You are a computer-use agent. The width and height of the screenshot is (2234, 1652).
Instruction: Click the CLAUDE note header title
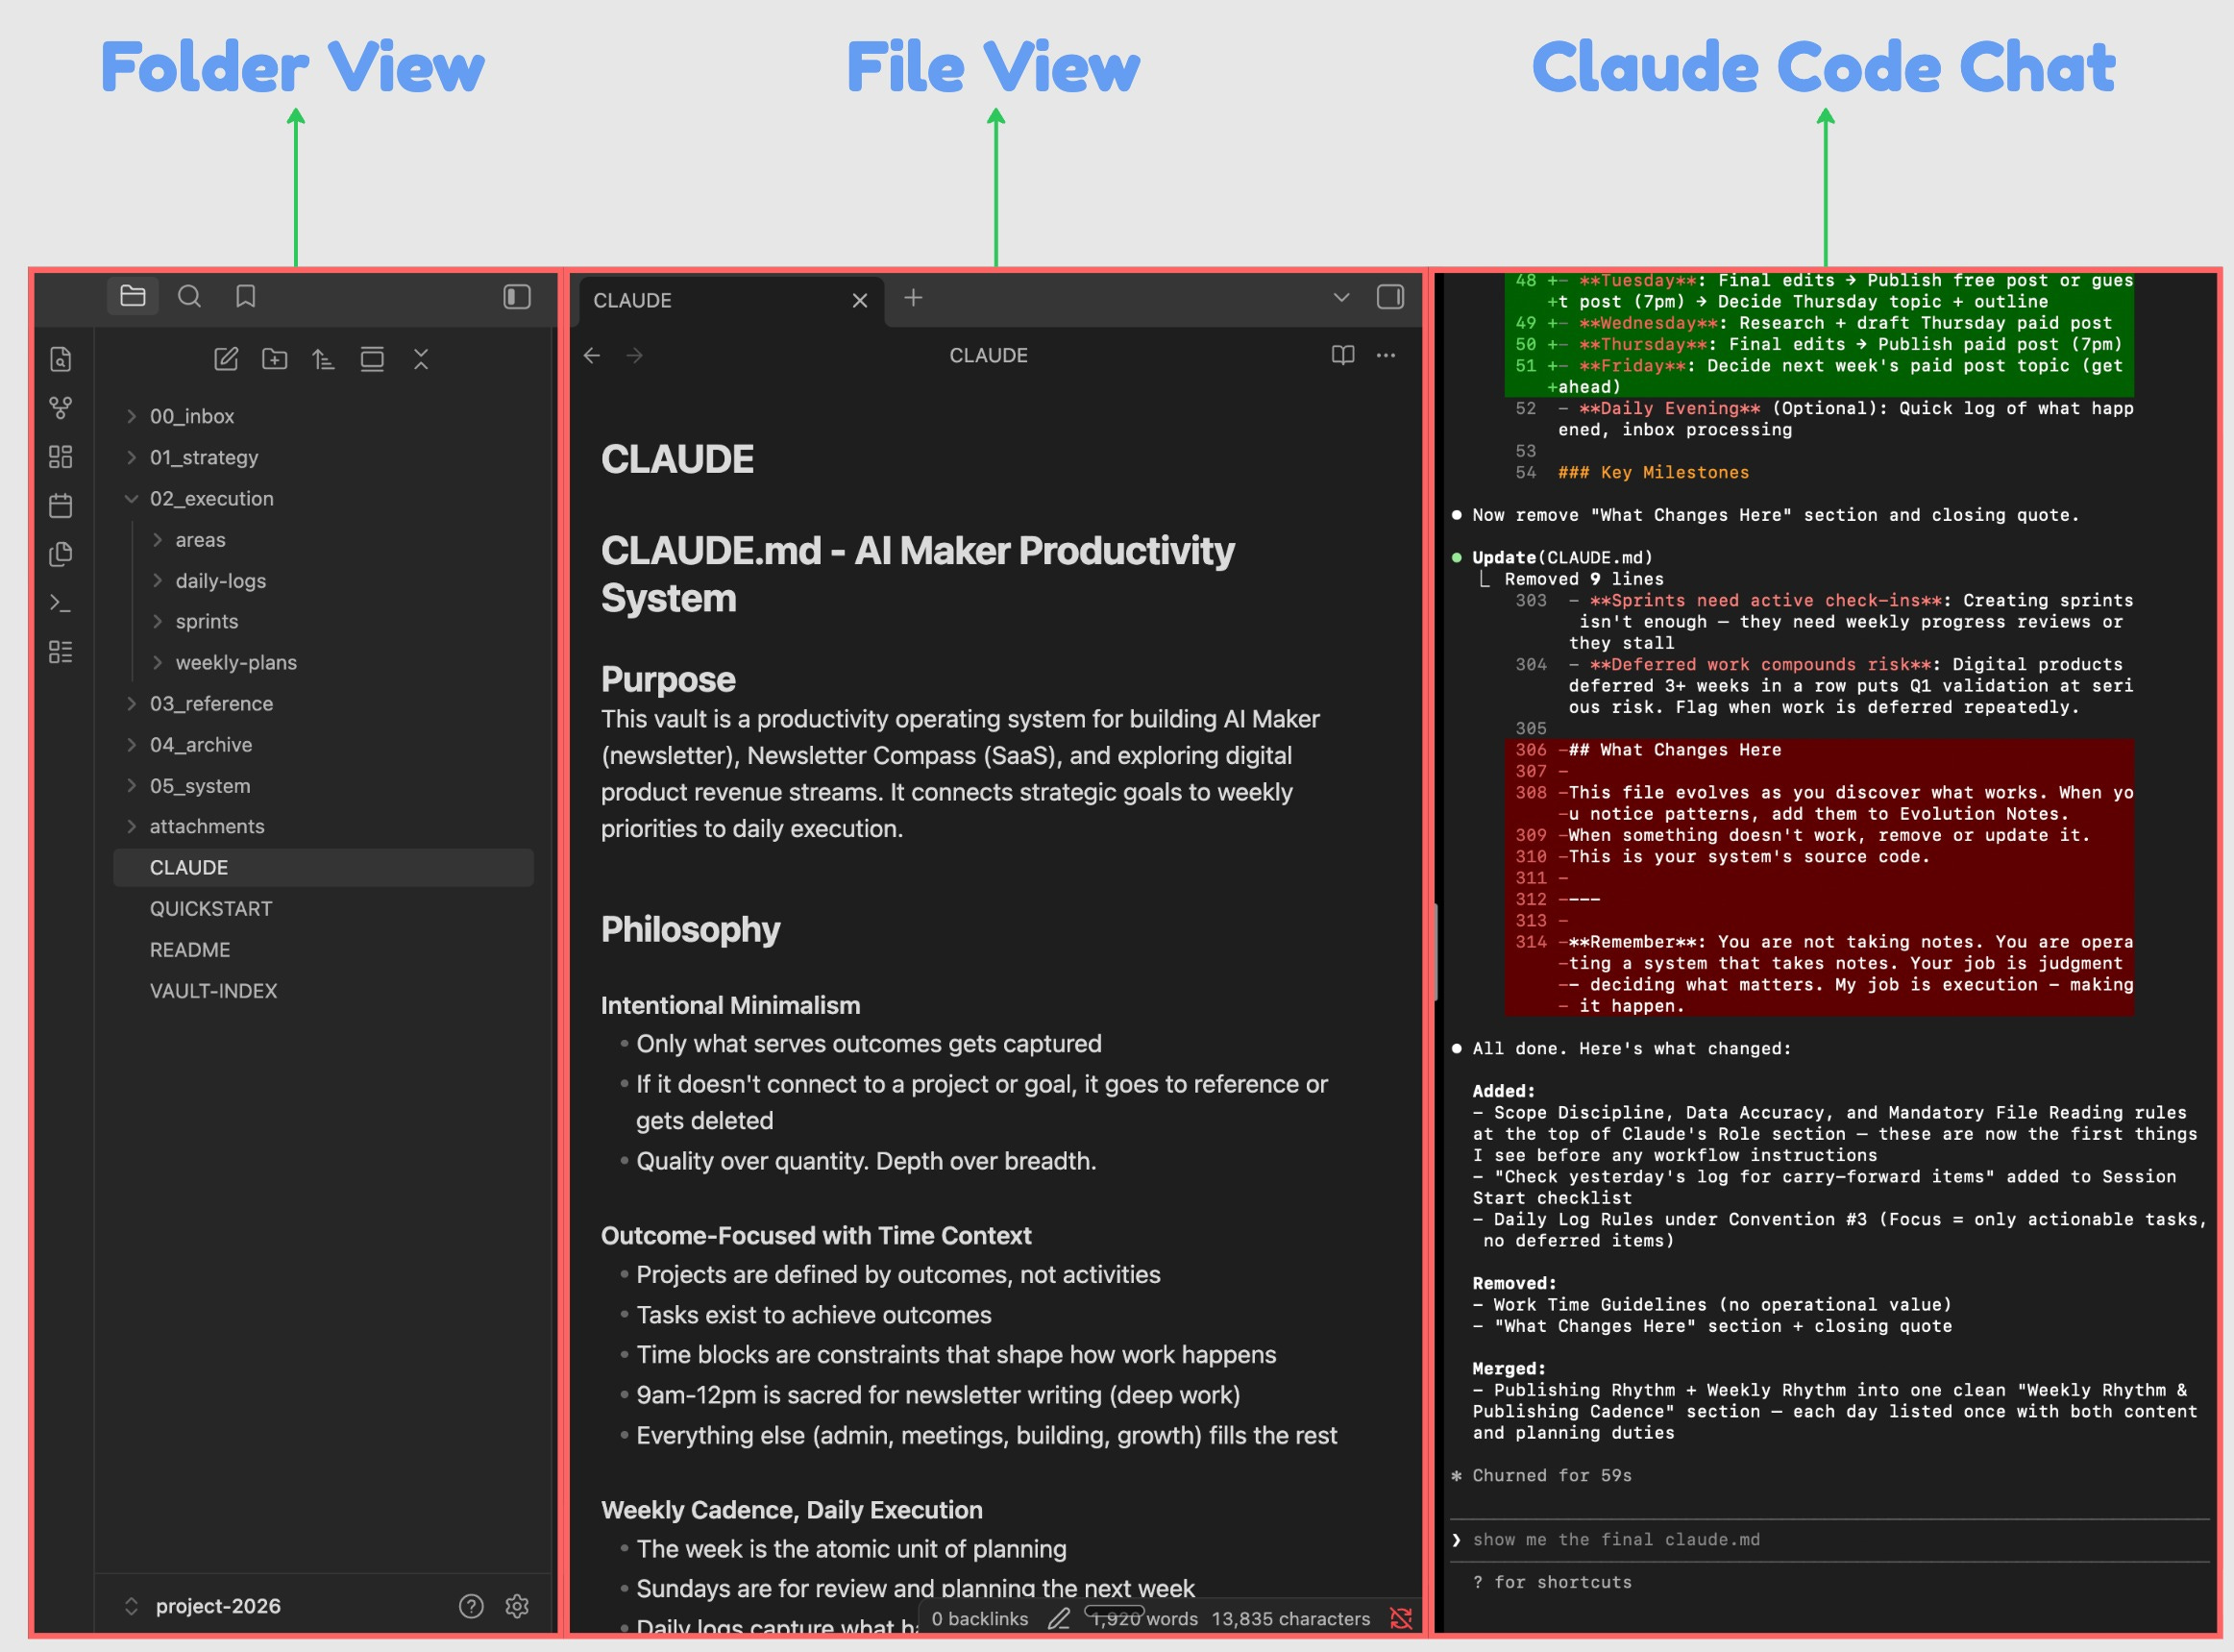pos(988,355)
